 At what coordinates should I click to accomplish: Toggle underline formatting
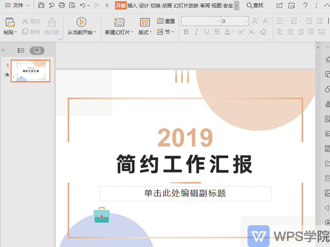tap(206, 32)
